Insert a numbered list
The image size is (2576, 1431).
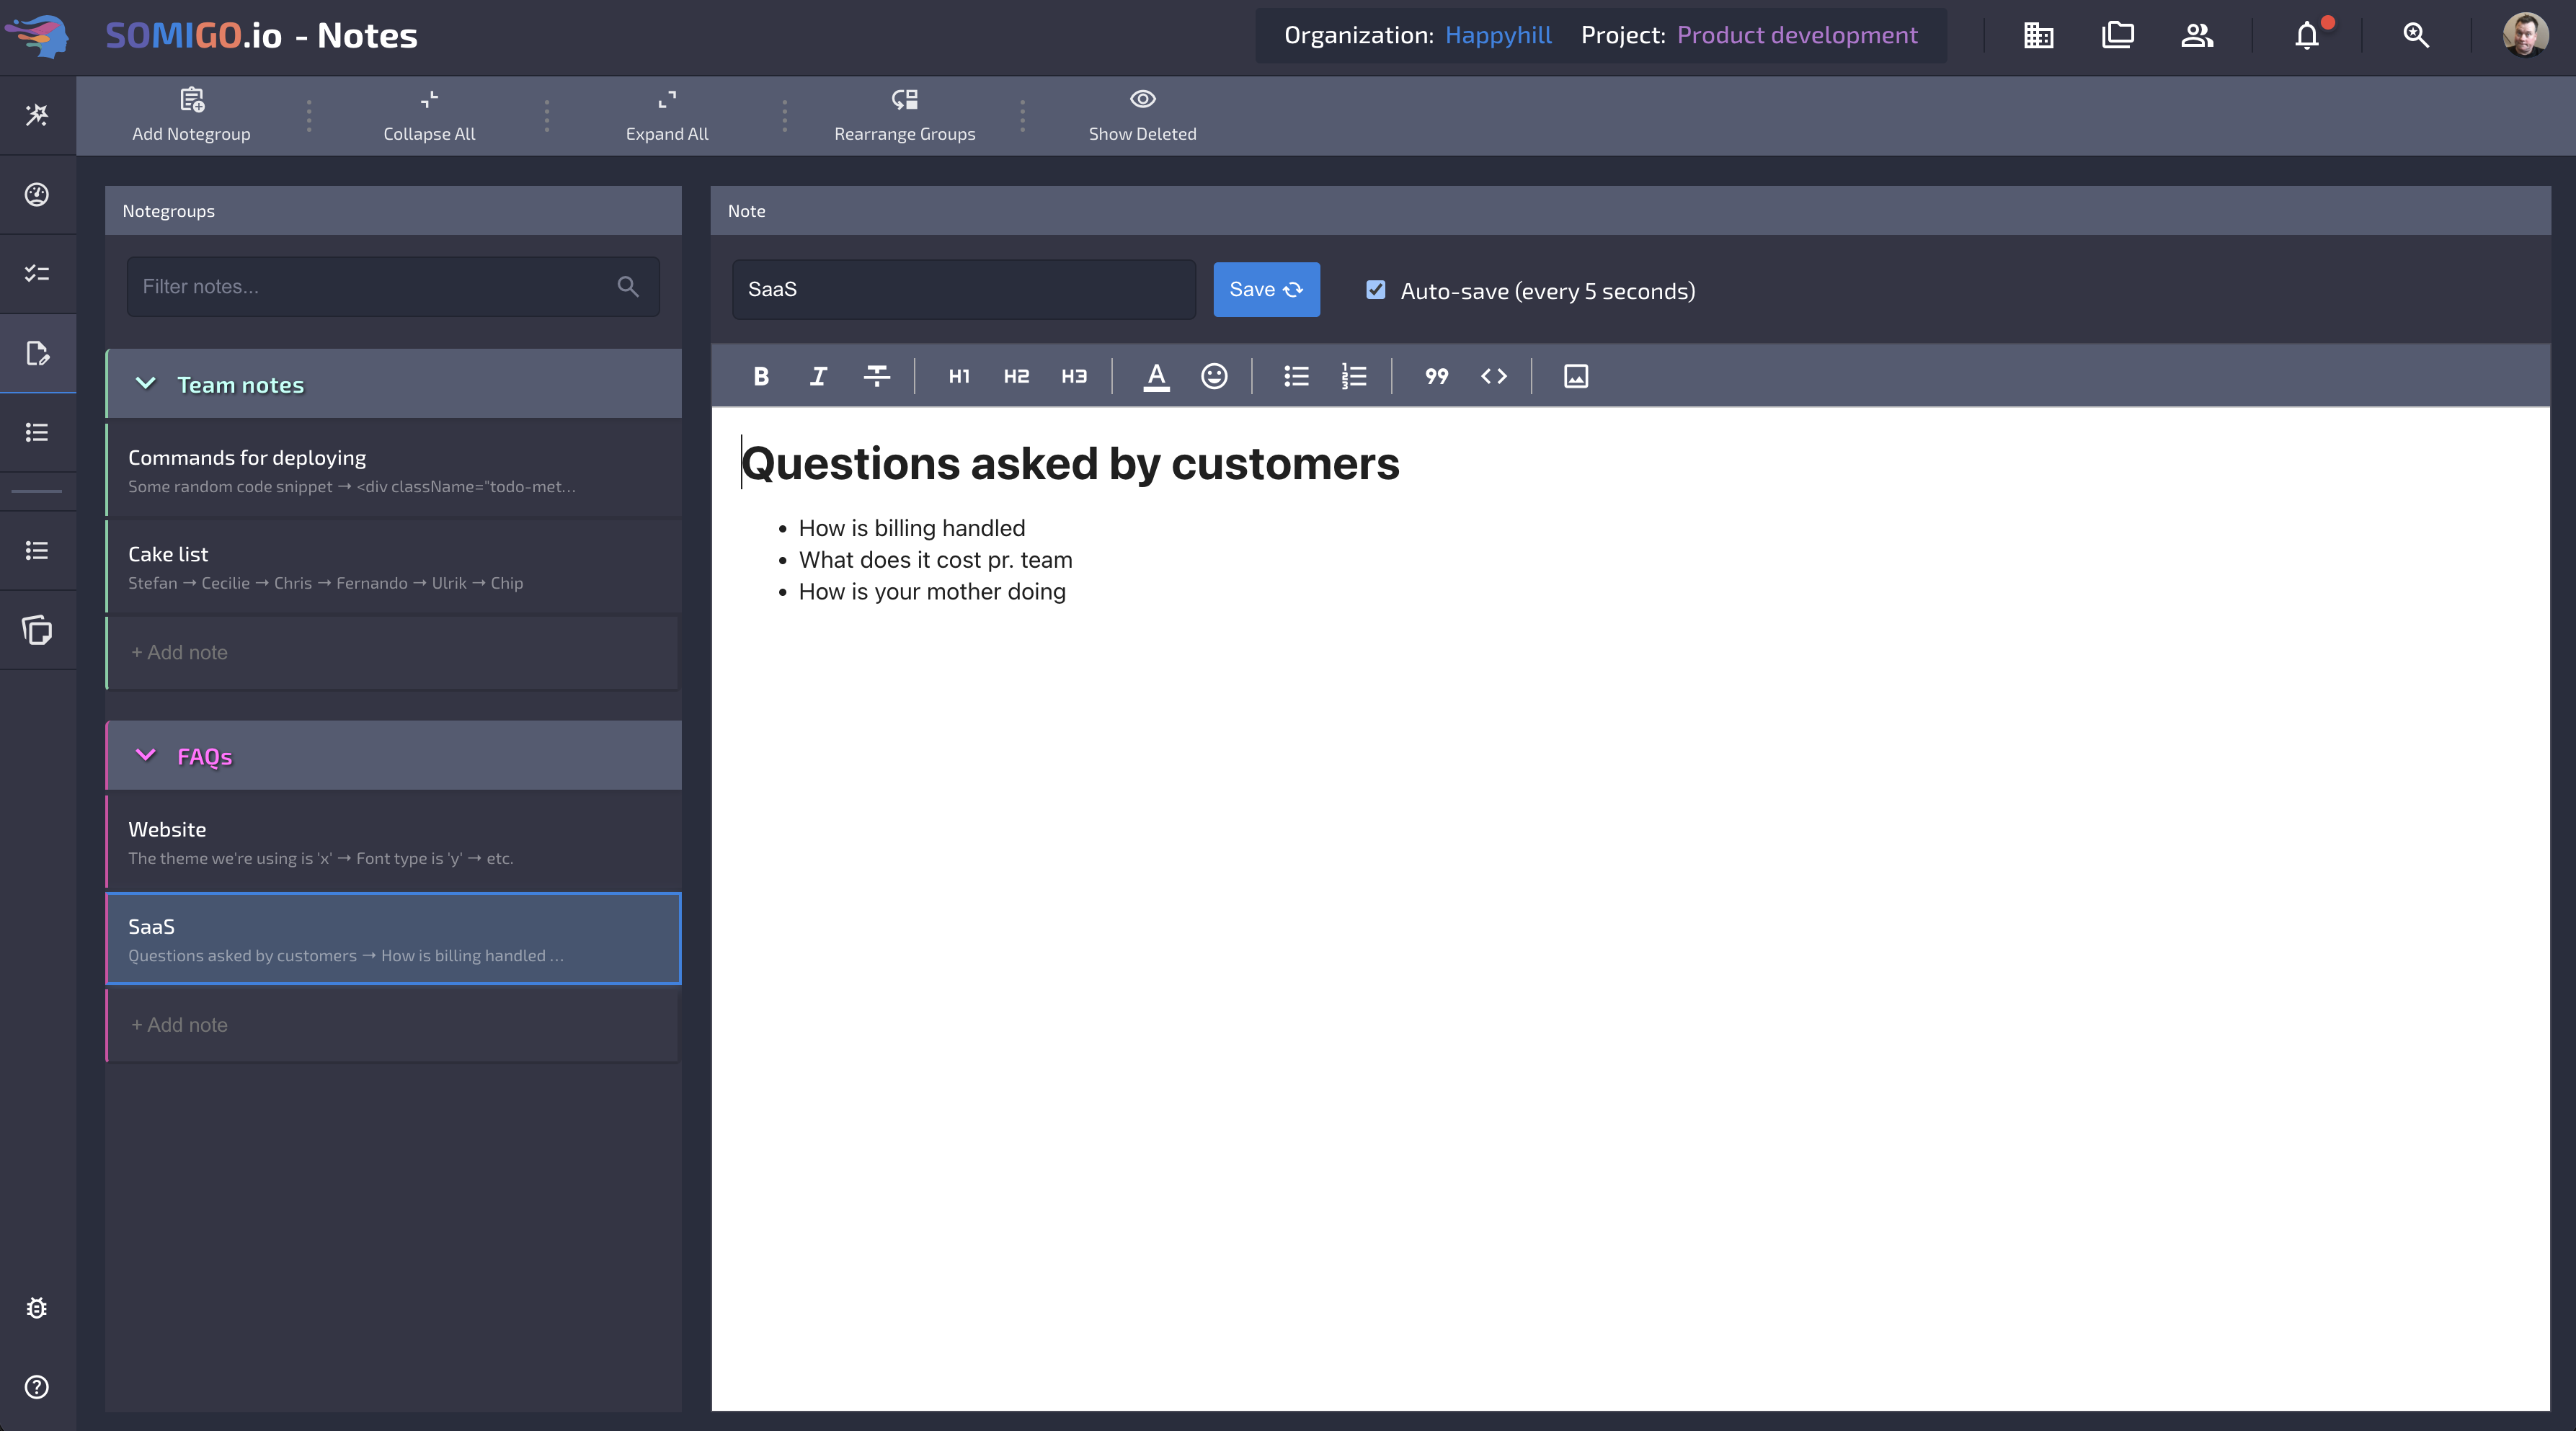(x=1353, y=376)
